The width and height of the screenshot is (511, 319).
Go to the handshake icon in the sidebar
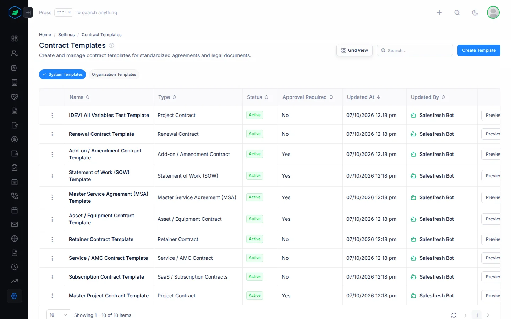tap(15, 97)
